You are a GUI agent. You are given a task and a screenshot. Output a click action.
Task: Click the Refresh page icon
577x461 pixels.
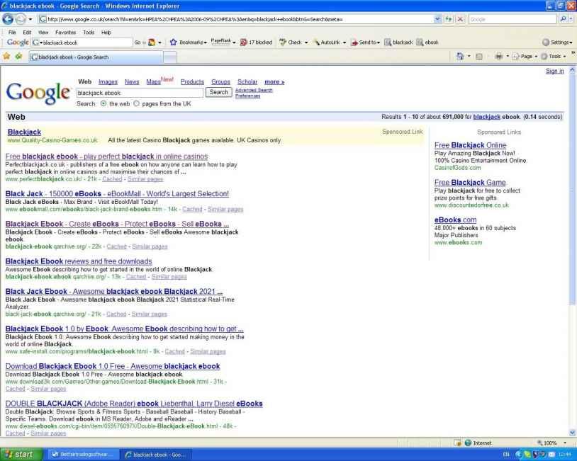coord(447,18)
